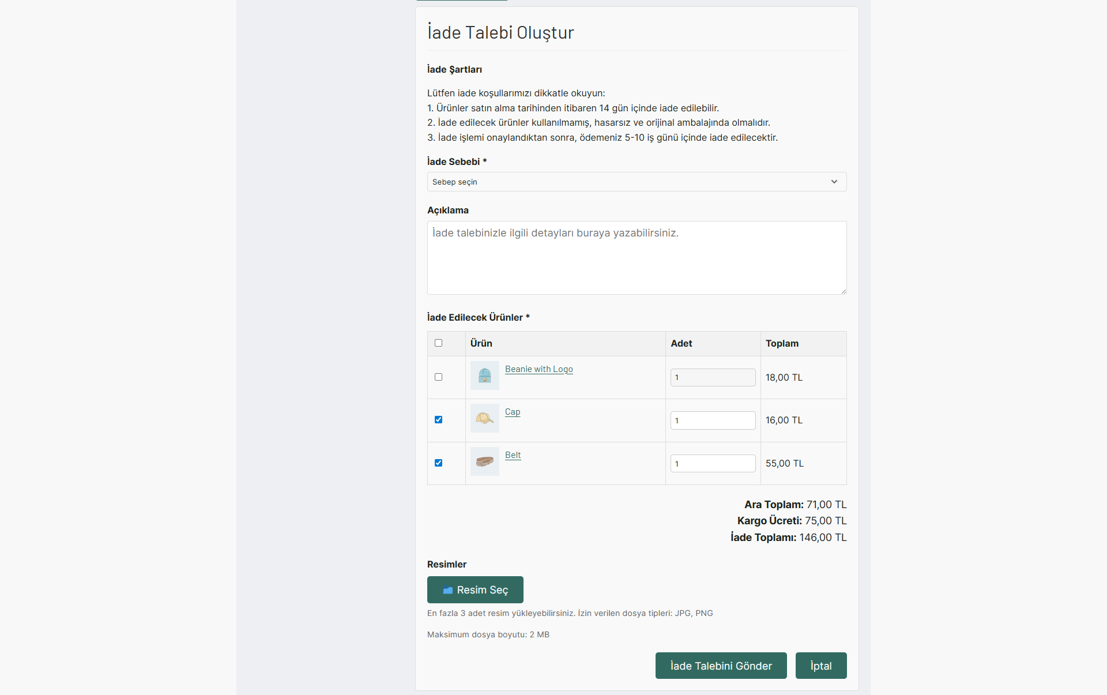The height and width of the screenshot is (695, 1107).
Task: Toggle the select-all products header checkbox
Action: [438, 343]
